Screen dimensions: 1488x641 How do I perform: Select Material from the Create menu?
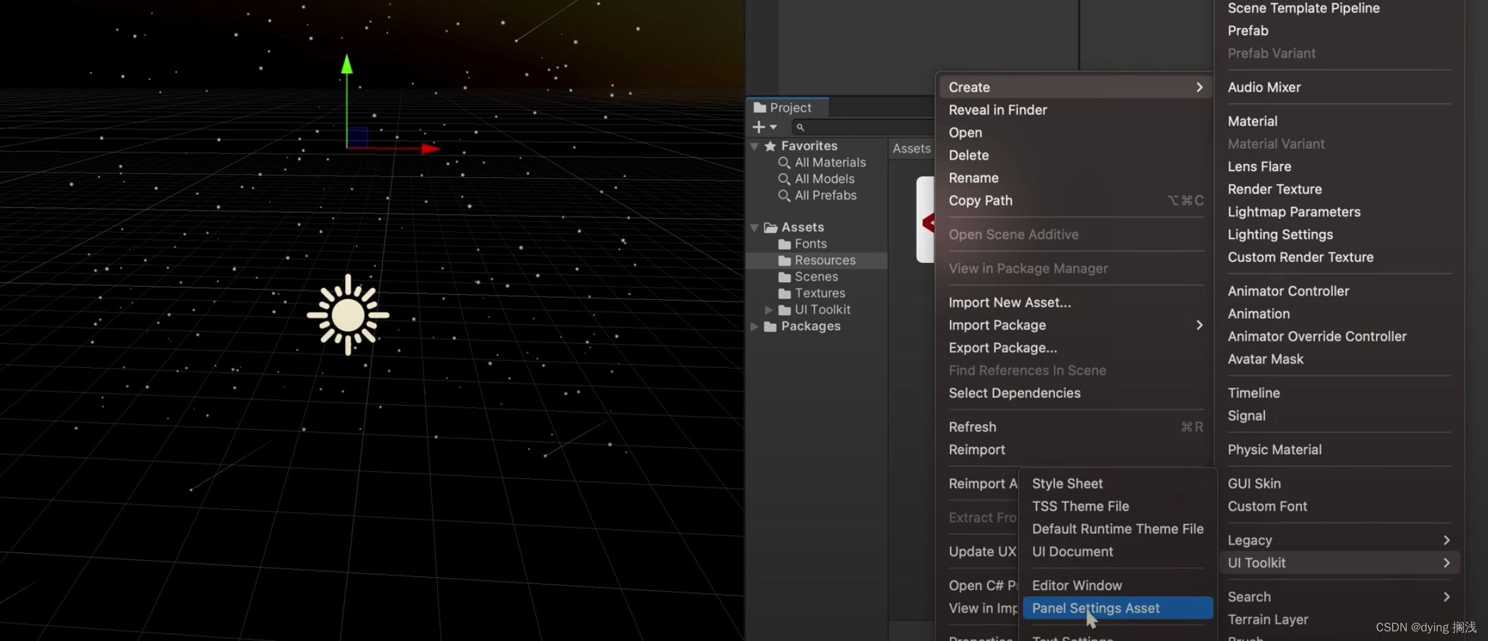1252,121
